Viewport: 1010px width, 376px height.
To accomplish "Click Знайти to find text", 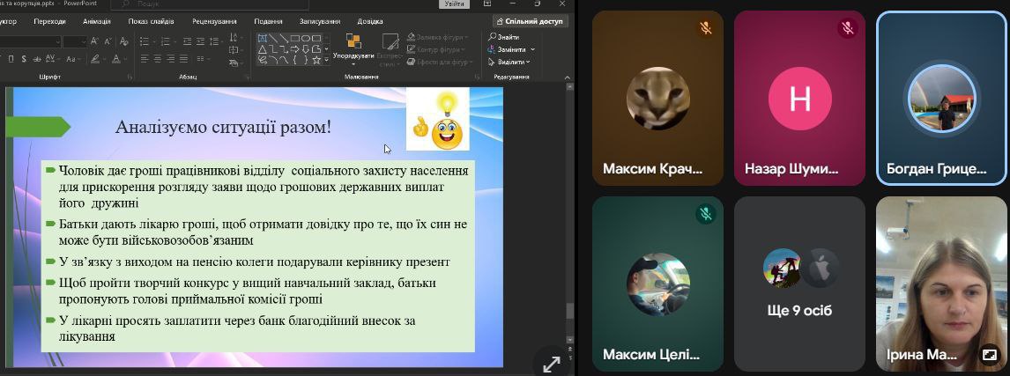I will point(503,37).
